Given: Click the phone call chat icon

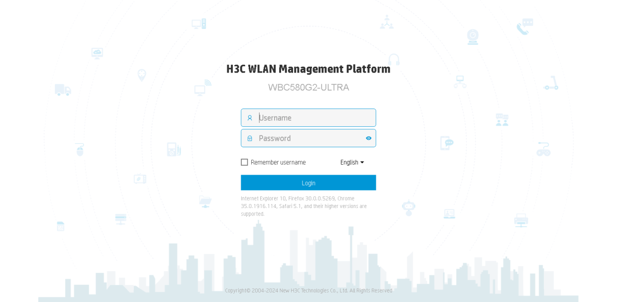Looking at the screenshot, I should [525, 27].
